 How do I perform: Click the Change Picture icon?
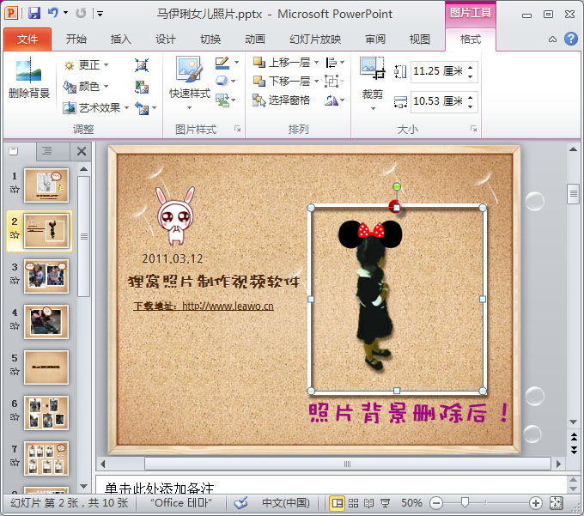142,87
